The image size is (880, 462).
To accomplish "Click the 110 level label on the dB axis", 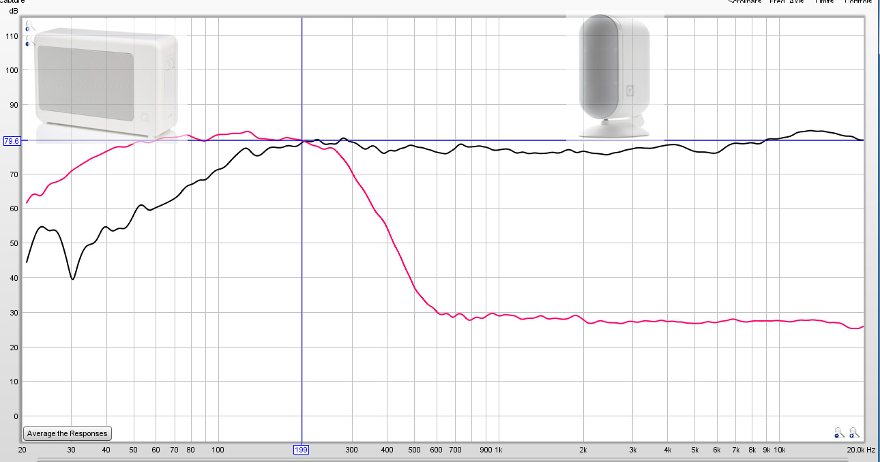I will point(13,35).
